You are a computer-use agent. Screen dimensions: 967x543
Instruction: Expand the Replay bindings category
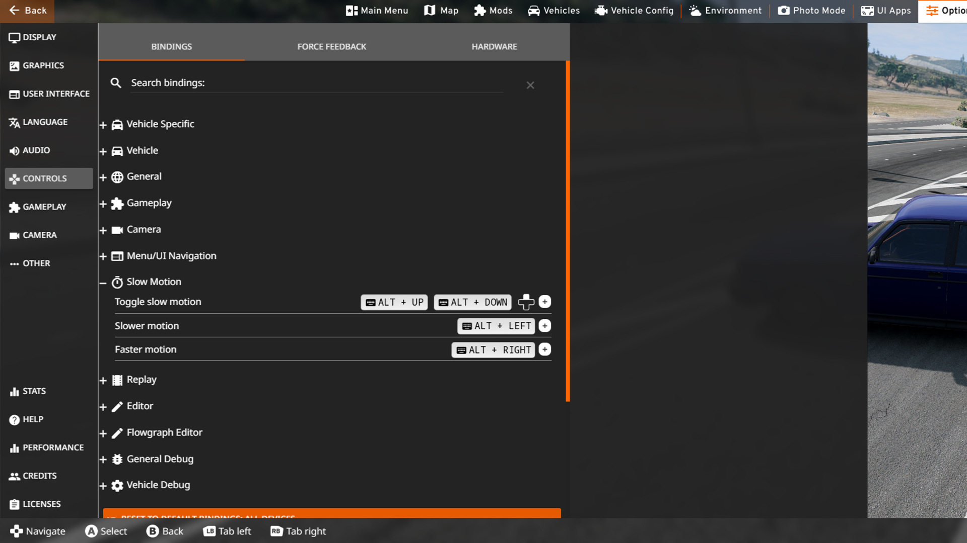[103, 381]
